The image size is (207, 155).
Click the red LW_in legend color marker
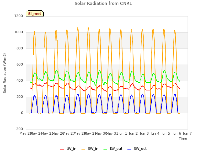click(x=62, y=149)
